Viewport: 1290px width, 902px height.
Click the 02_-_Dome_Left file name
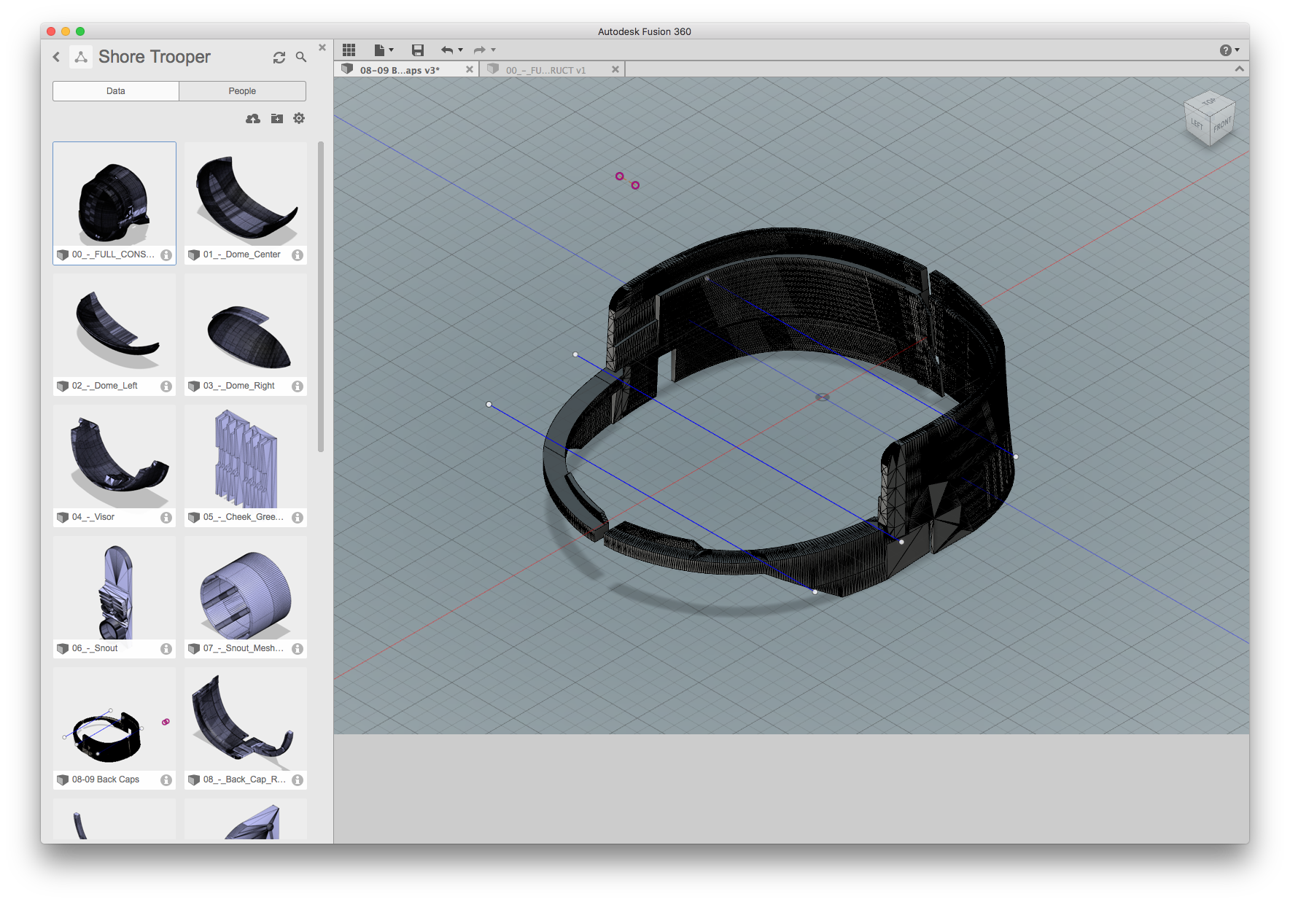point(105,386)
